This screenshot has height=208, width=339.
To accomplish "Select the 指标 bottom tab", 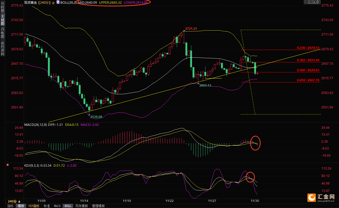I will (x=11, y=206).
